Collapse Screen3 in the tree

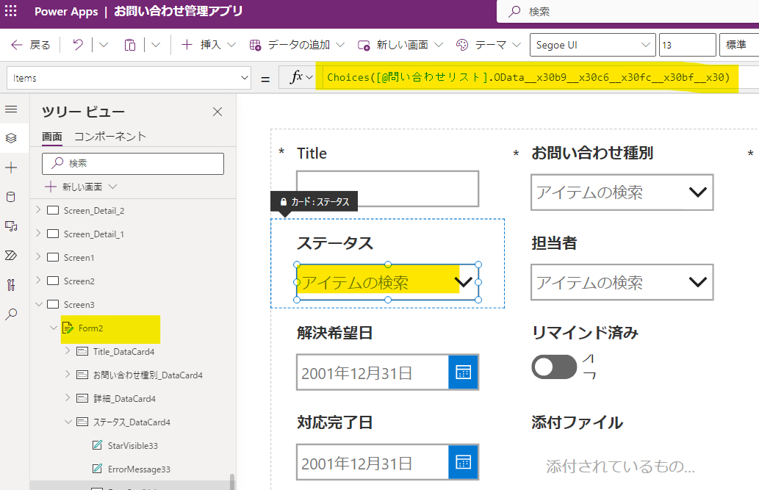(x=39, y=304)
